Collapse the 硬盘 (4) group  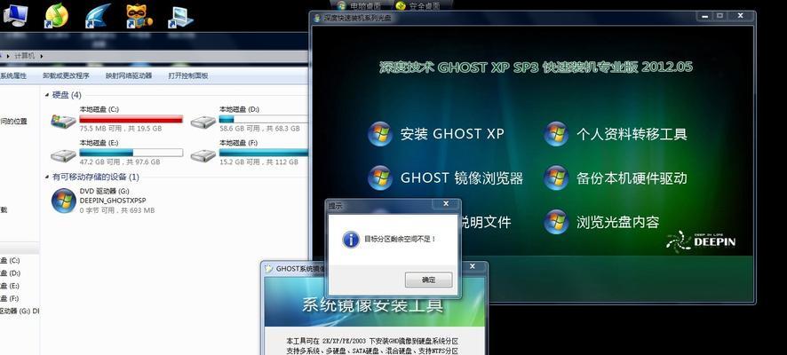(x=47, y=95)
